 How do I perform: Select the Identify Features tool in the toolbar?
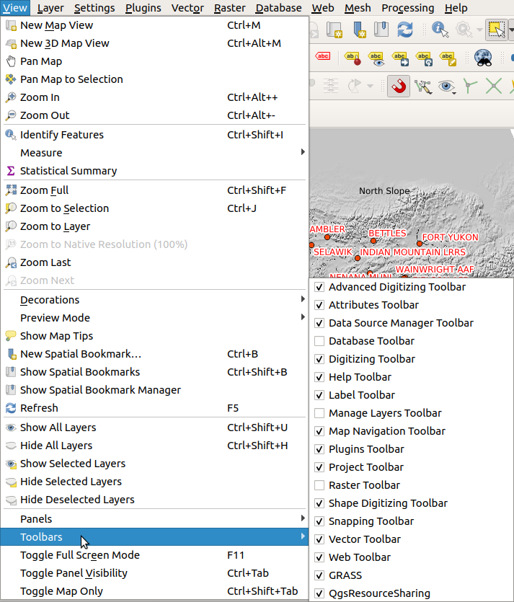440,30
